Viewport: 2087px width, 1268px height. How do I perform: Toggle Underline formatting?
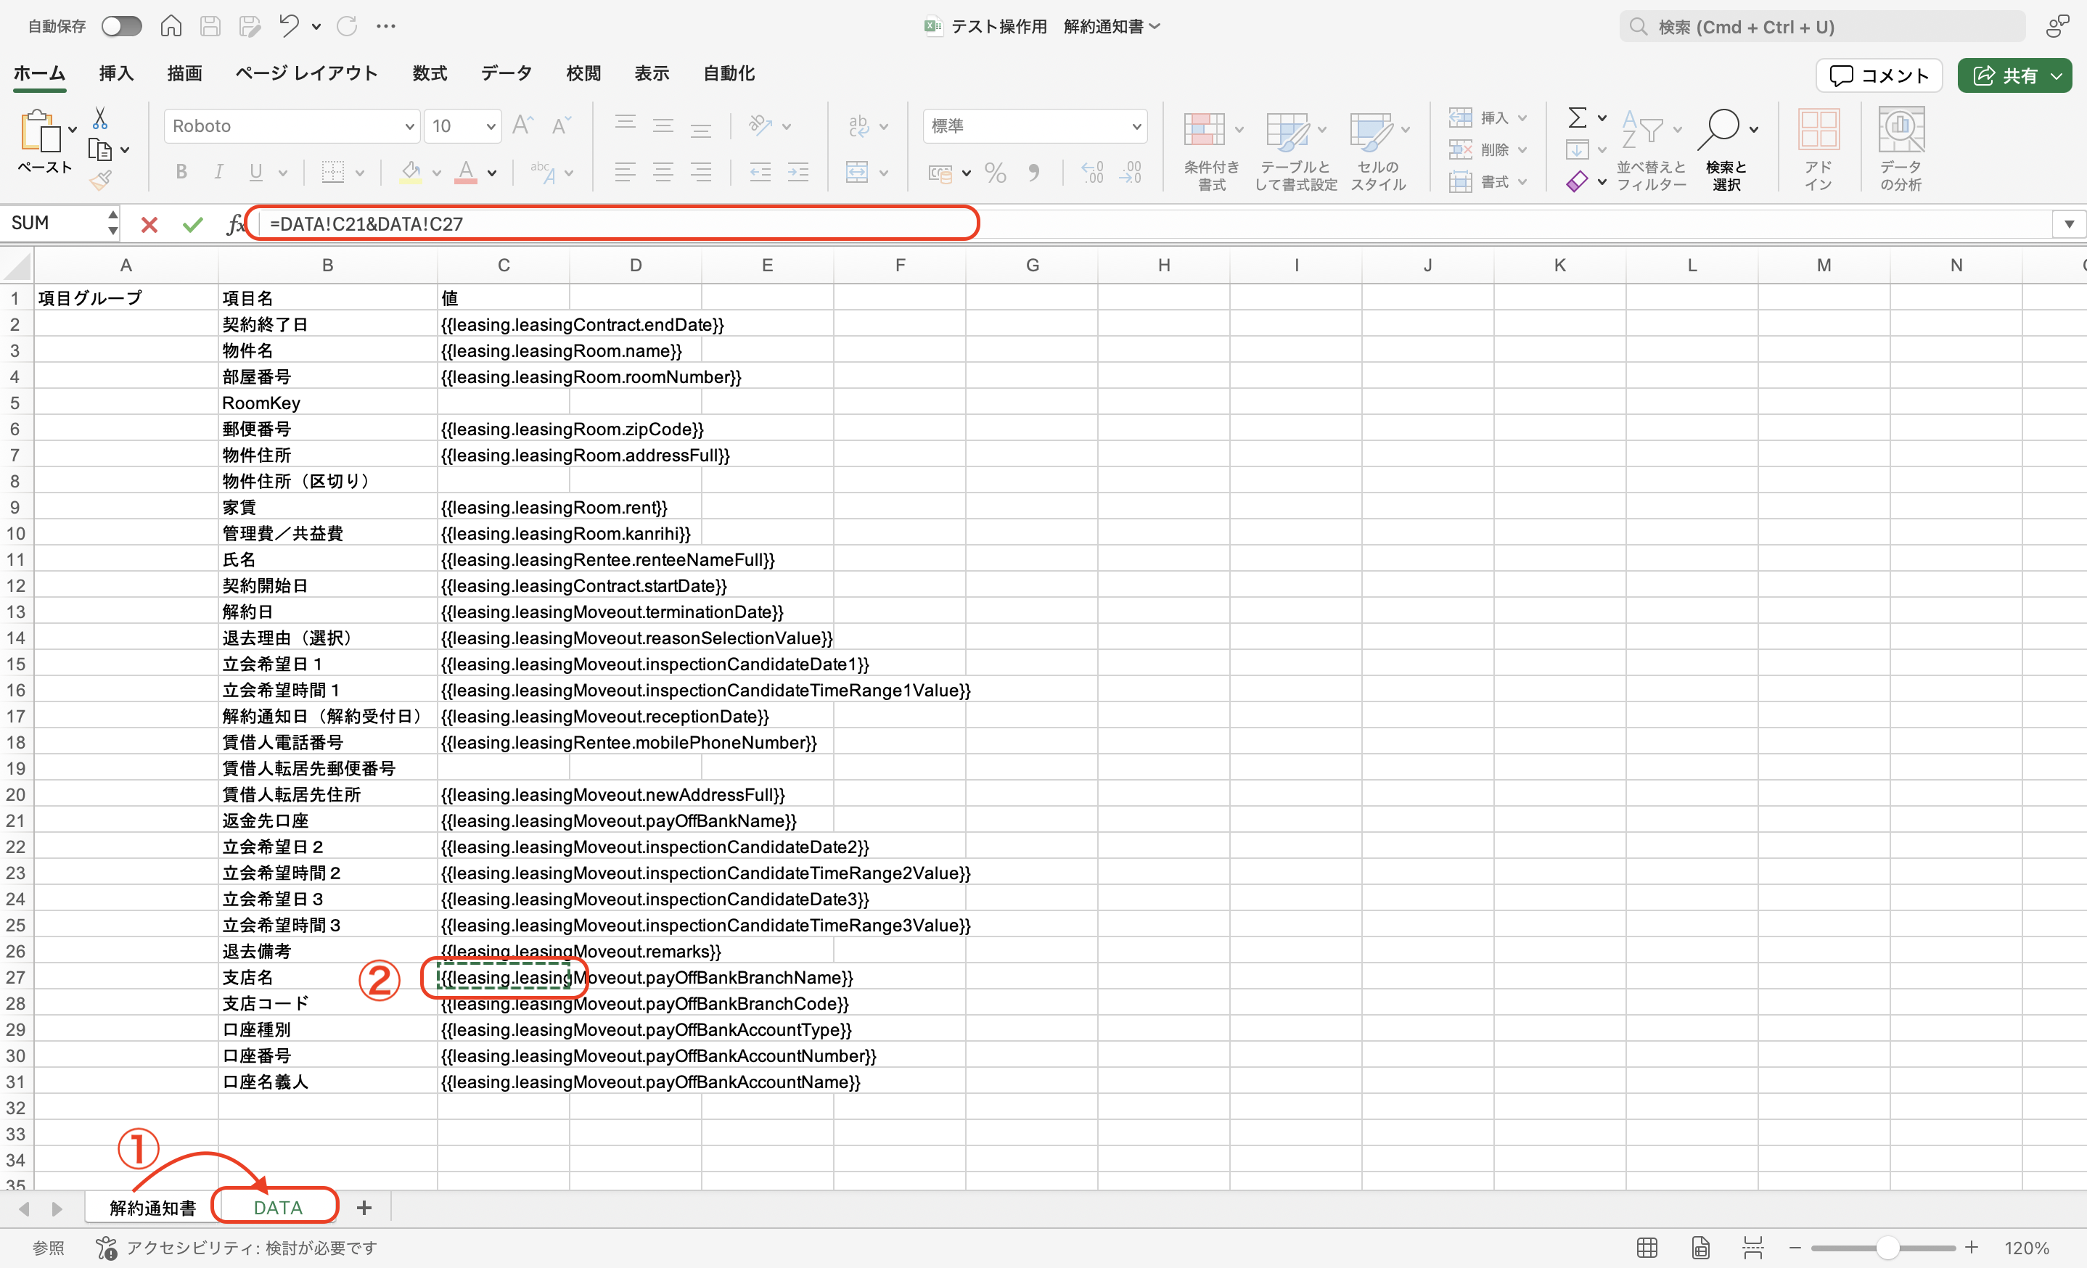(x=255, y=172)
